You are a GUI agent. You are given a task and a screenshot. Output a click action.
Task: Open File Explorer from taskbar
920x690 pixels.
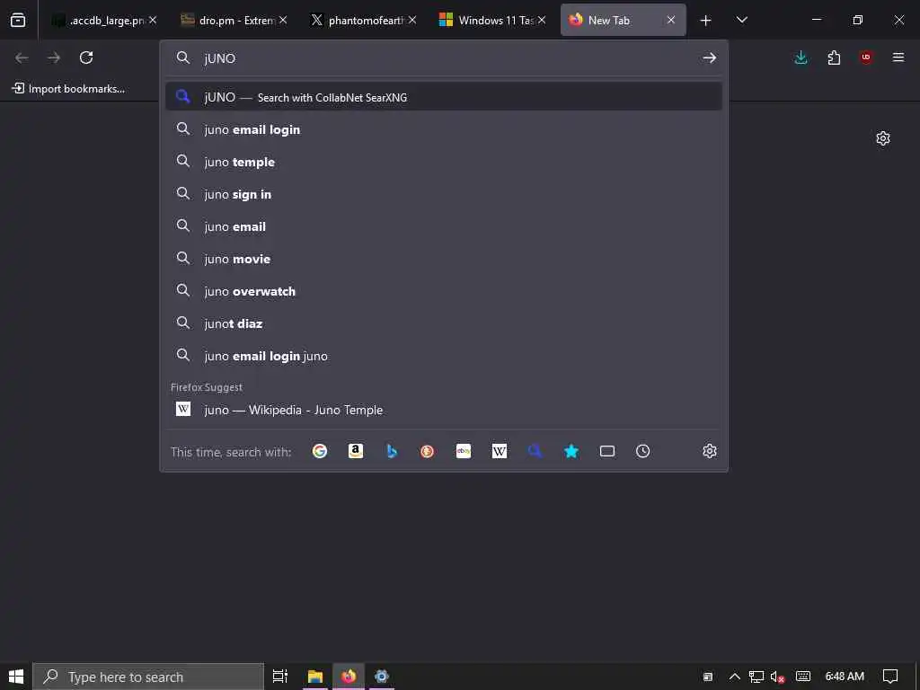click(x=315, y=677)
